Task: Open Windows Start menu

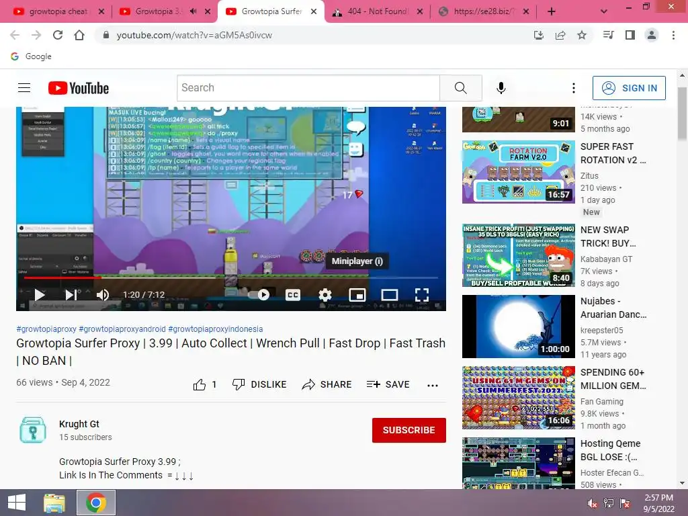Action: tap(17, 503)
